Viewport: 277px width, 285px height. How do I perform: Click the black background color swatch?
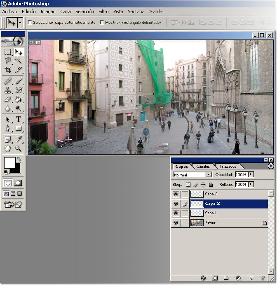tap(15, 168)
